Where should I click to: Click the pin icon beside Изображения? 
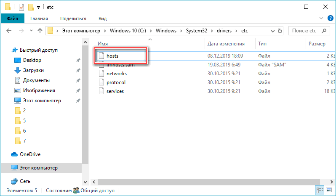[78, 90]
